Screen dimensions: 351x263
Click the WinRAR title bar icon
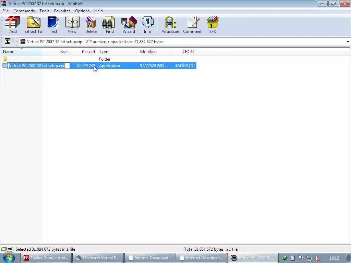click(x=3, y=3)
